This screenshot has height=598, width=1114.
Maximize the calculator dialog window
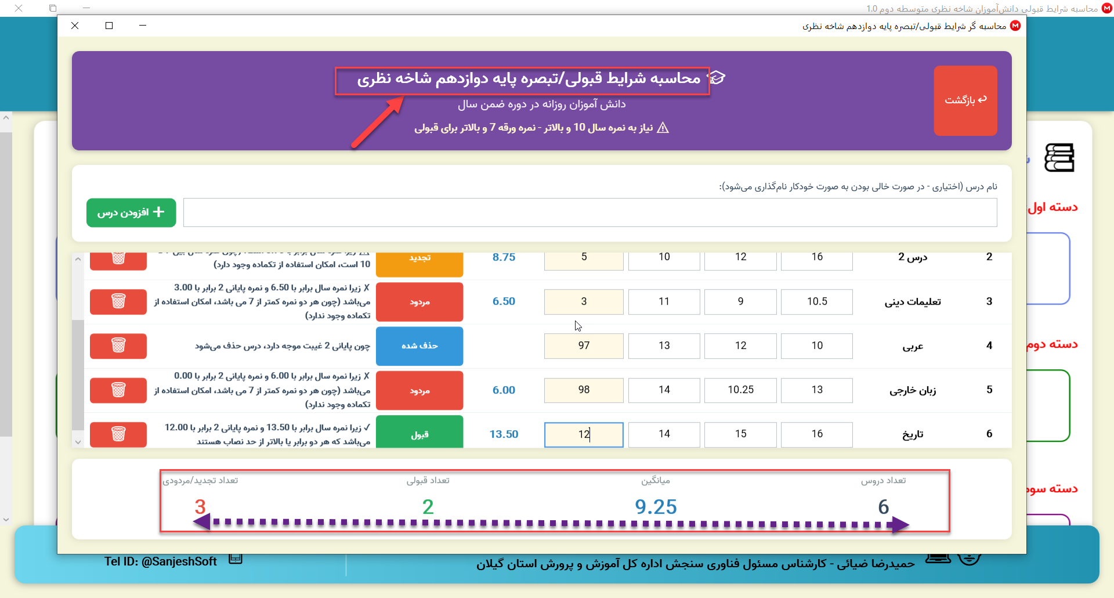109,26
